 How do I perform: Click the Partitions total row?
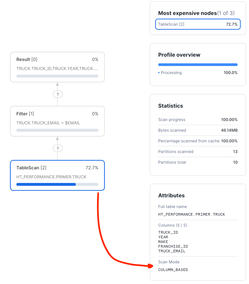pos(198,162)
